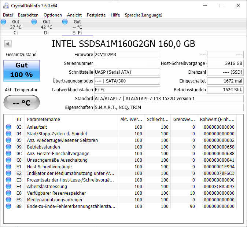The image size is (247, 227).
Task: Click the Gesamtzustand label
Action: [21, 55]
